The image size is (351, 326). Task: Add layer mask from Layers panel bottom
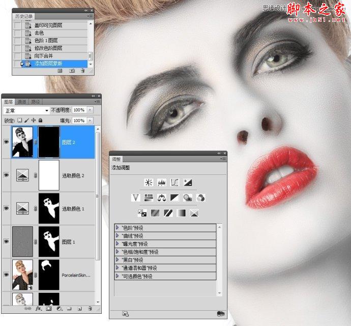[x=48, y=308]
